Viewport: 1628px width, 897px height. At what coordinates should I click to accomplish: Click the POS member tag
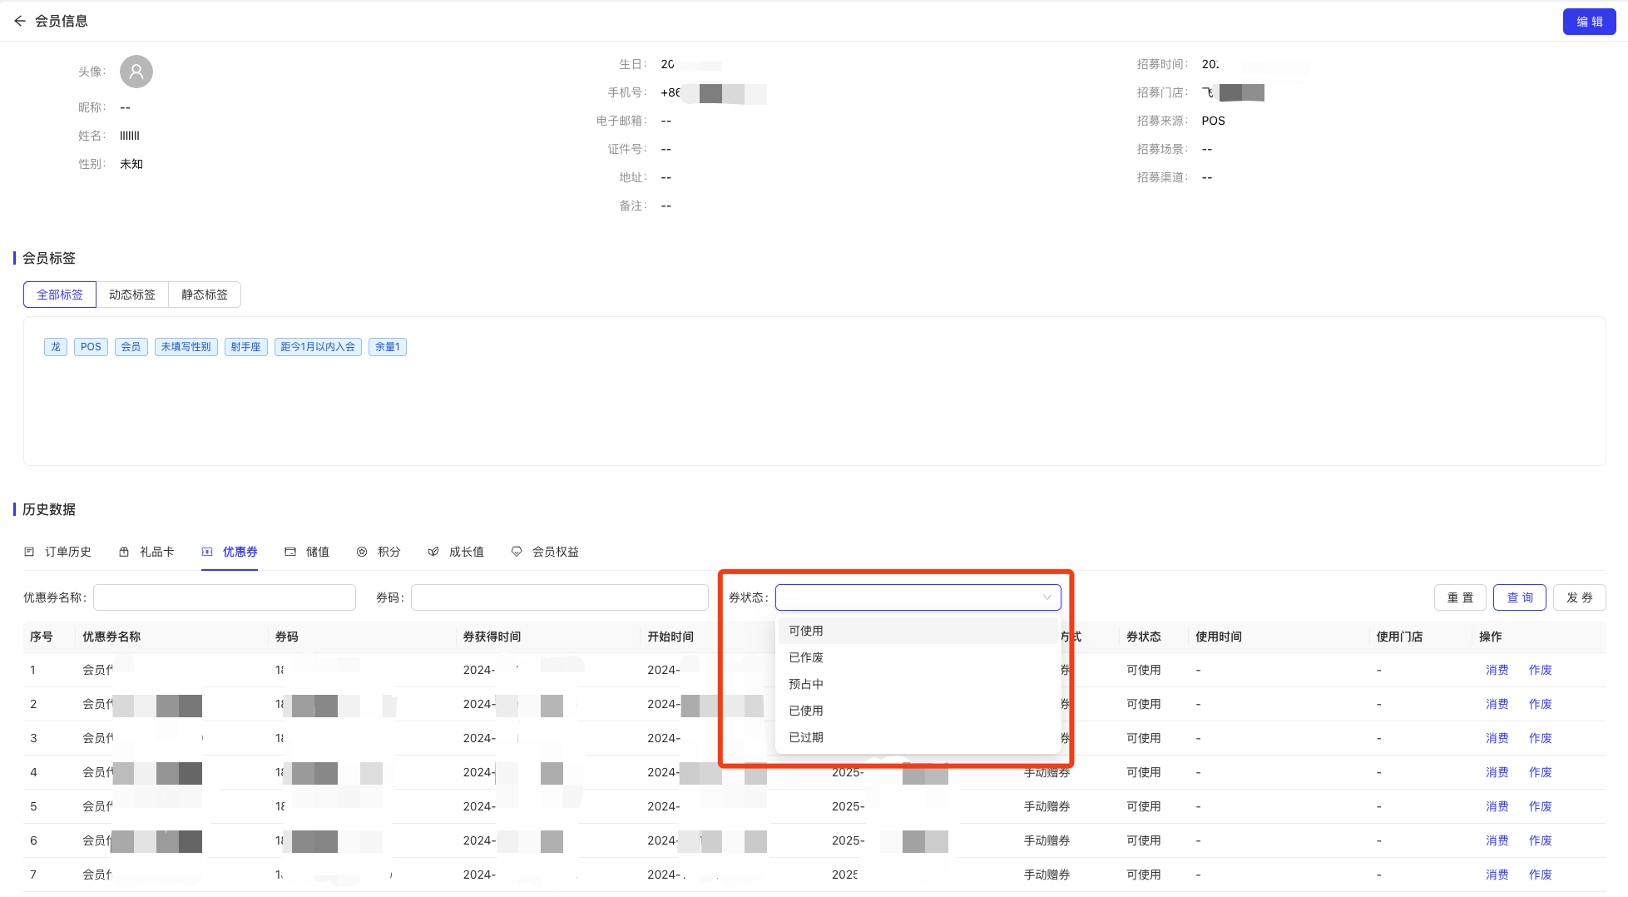[x=91, y=347]
